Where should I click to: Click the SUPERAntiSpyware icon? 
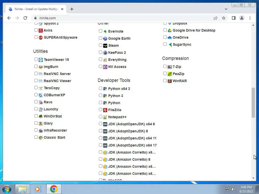pos(41,38)
